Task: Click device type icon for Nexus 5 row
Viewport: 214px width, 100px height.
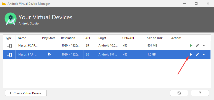Action: [9, 54]
